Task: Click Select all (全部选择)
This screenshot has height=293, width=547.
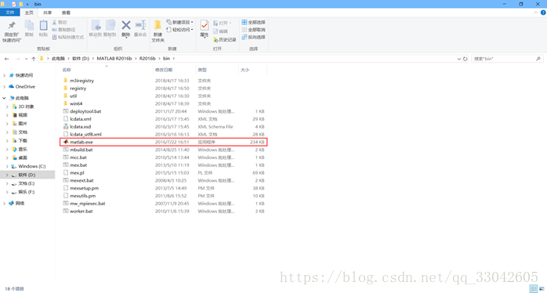Action: click(x=254, y=22)
